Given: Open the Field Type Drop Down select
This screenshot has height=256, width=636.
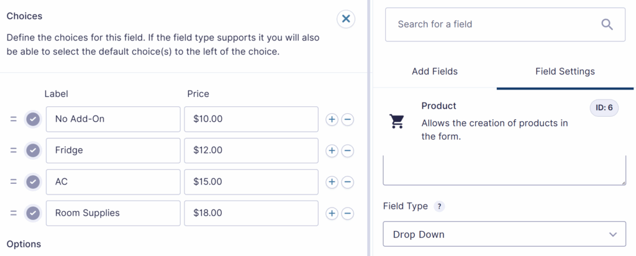Looking at the screenshot, I should click(x=504, y=234).
